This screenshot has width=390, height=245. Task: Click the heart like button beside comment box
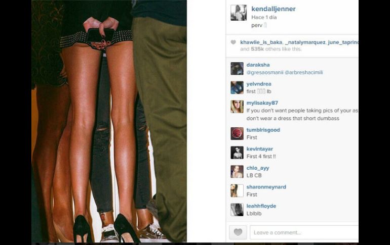[238, 232]
